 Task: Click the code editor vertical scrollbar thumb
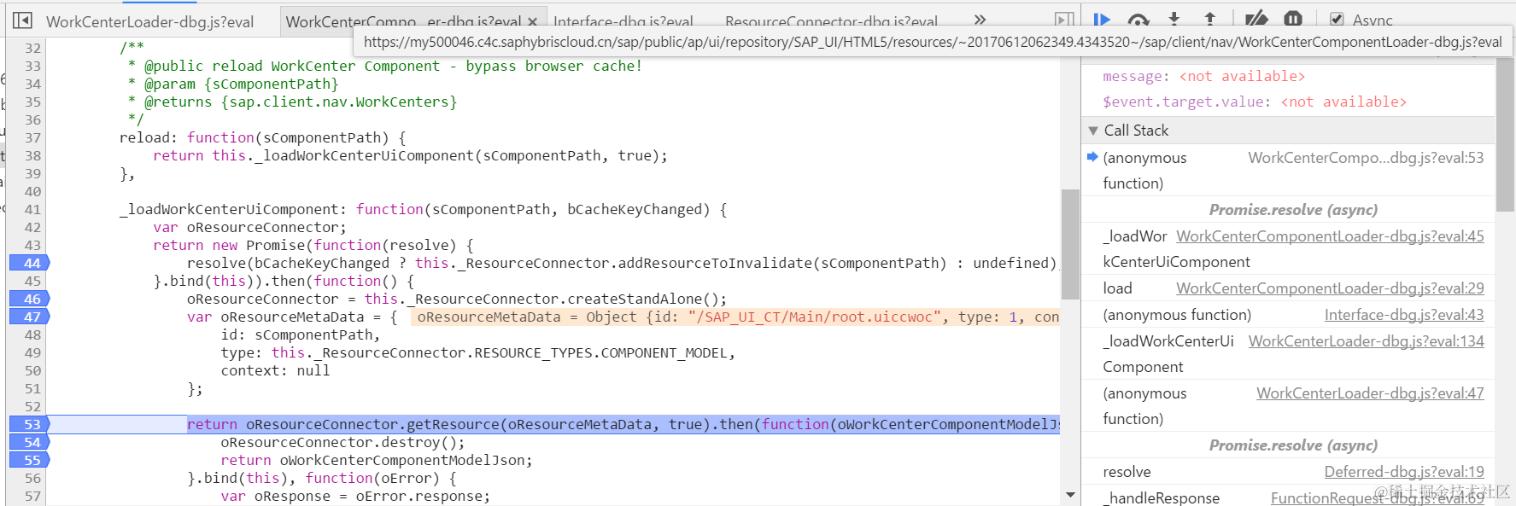(x=1070, y=244)
